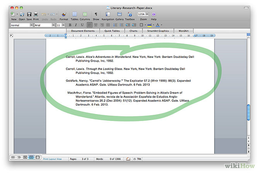
Task: Toggle Italic formatting
Action: (x=77, y=25)
